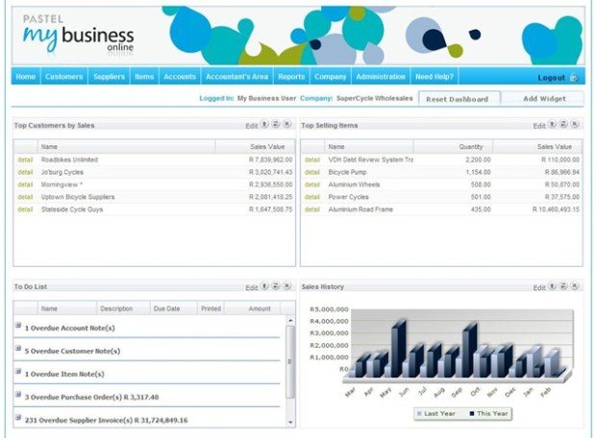The image size is (596, 438).
Task: Click the Last Year legend swatch
Action: pos(419,413)
